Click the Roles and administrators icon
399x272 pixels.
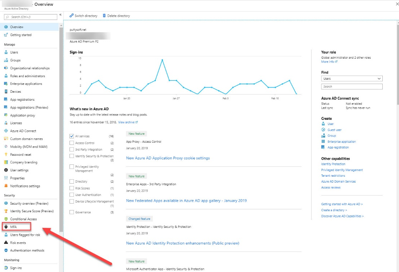coord(6,76)
